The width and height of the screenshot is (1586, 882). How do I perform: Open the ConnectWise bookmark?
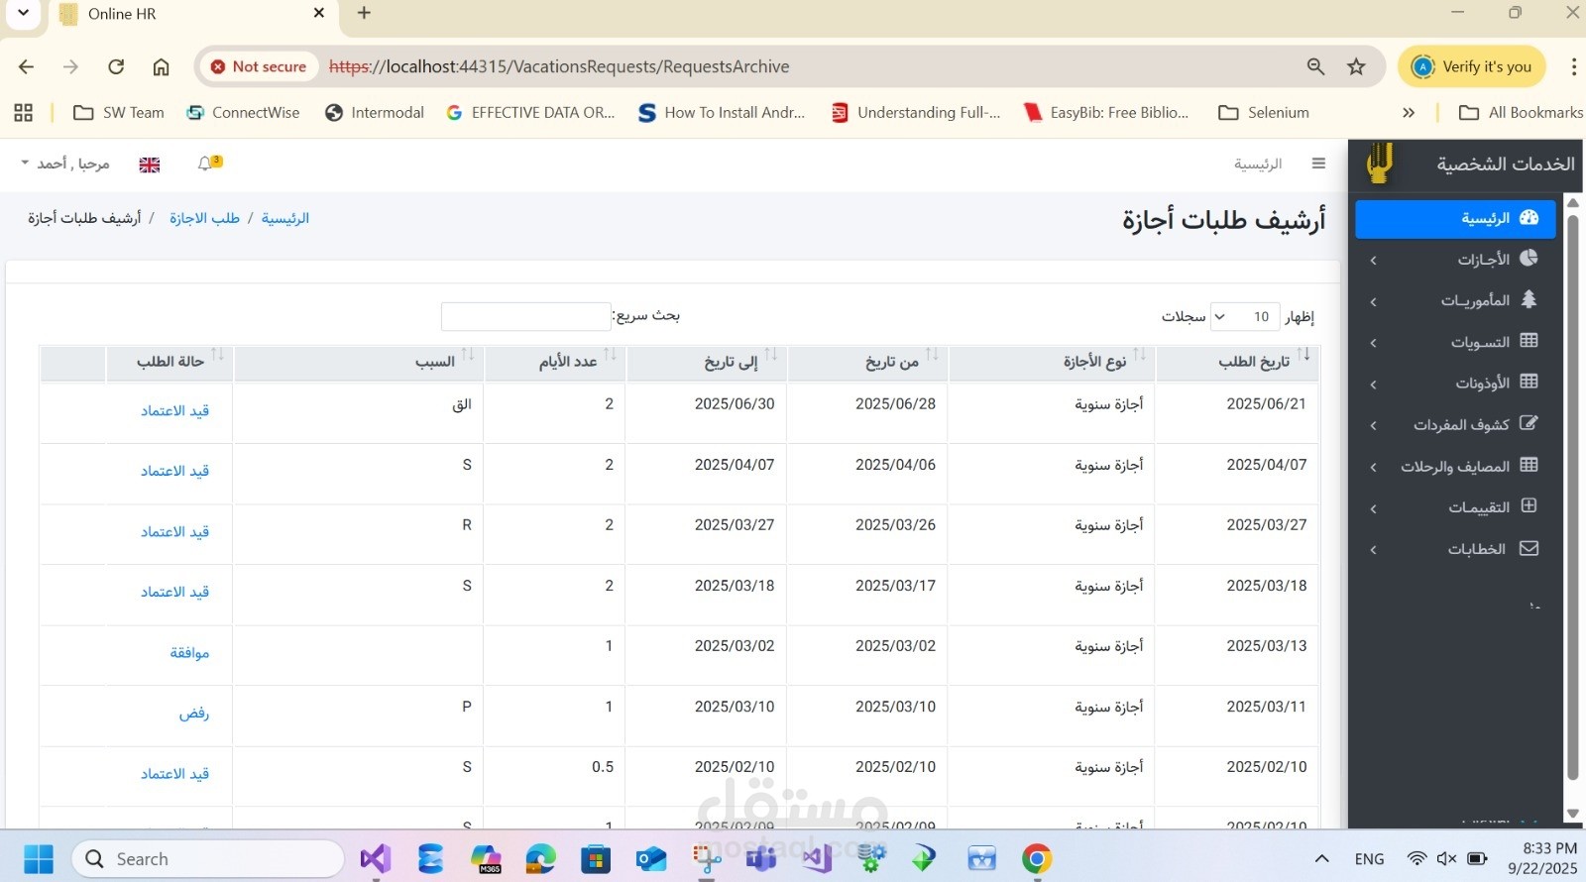point(243,113)
